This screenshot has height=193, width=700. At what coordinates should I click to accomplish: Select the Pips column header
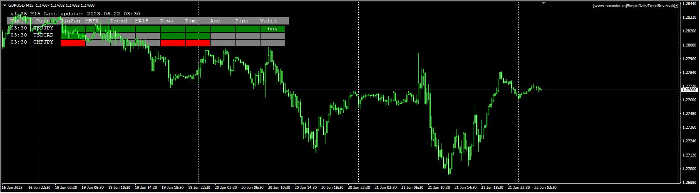(x=242, y=21)
